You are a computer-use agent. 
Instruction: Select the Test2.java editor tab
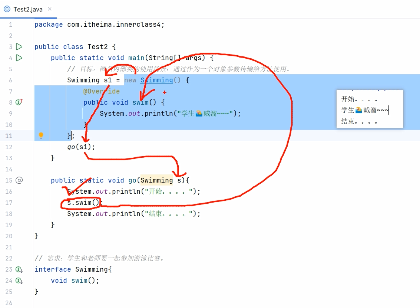click(x=28, y=9)
